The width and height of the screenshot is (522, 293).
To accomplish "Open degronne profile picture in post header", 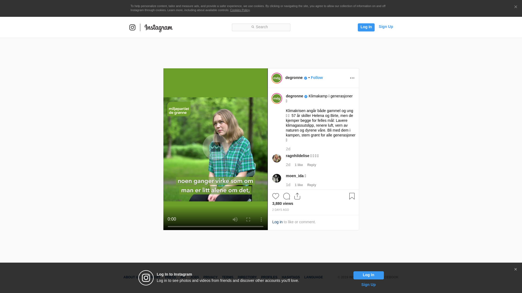I will click(x=277, y=78).
